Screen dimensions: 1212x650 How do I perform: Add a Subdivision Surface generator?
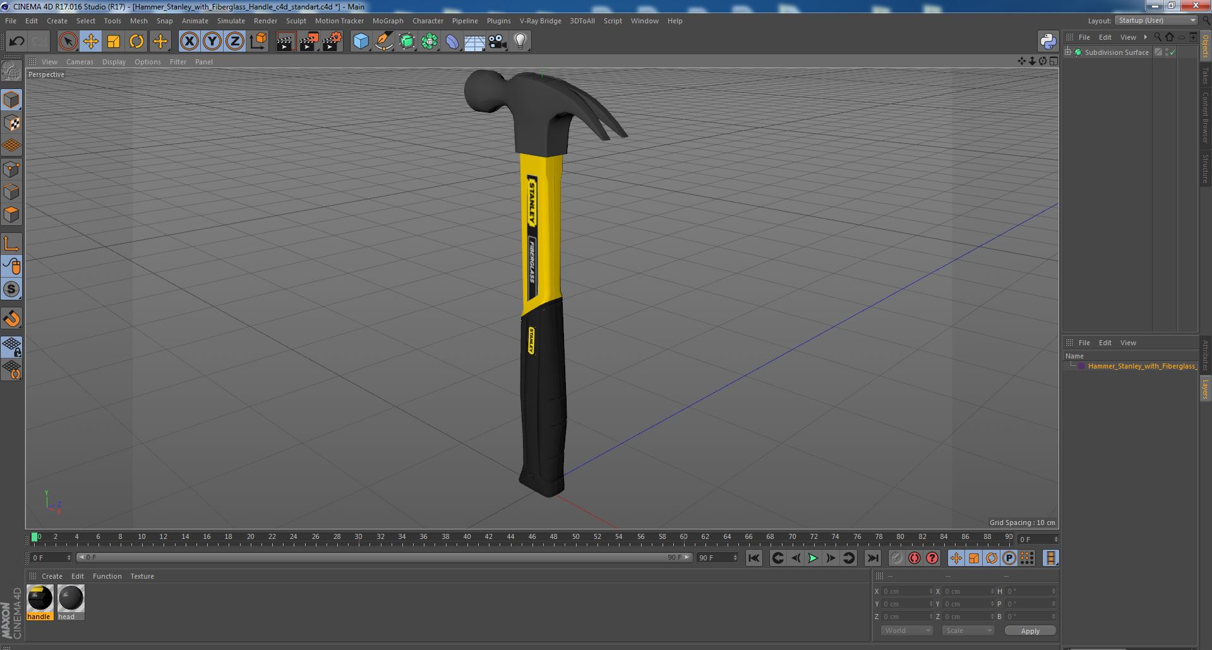pyautogui.click(x=407, y=42)
